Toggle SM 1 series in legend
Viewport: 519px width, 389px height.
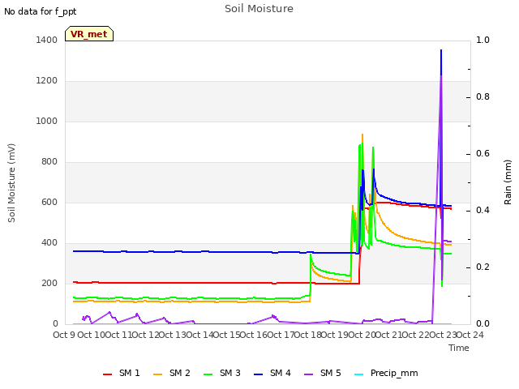click(x=122, y=373)
